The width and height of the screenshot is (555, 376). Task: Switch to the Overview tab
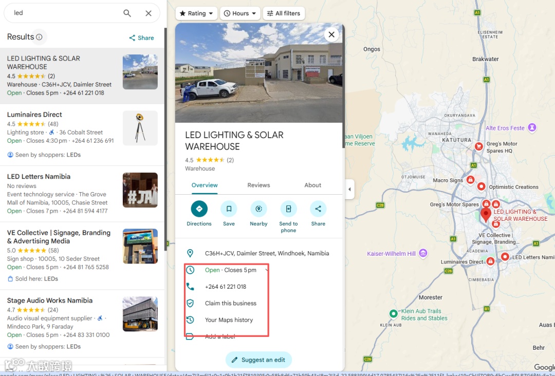(205, 185)
